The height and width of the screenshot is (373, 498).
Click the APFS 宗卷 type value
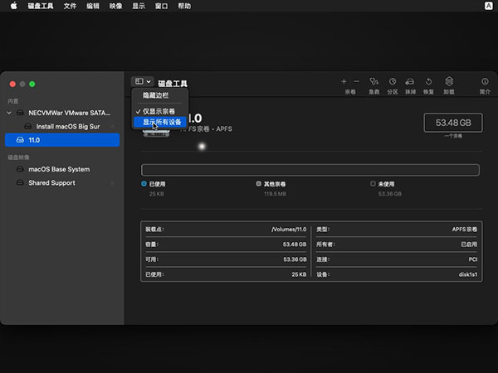point(465,230)
